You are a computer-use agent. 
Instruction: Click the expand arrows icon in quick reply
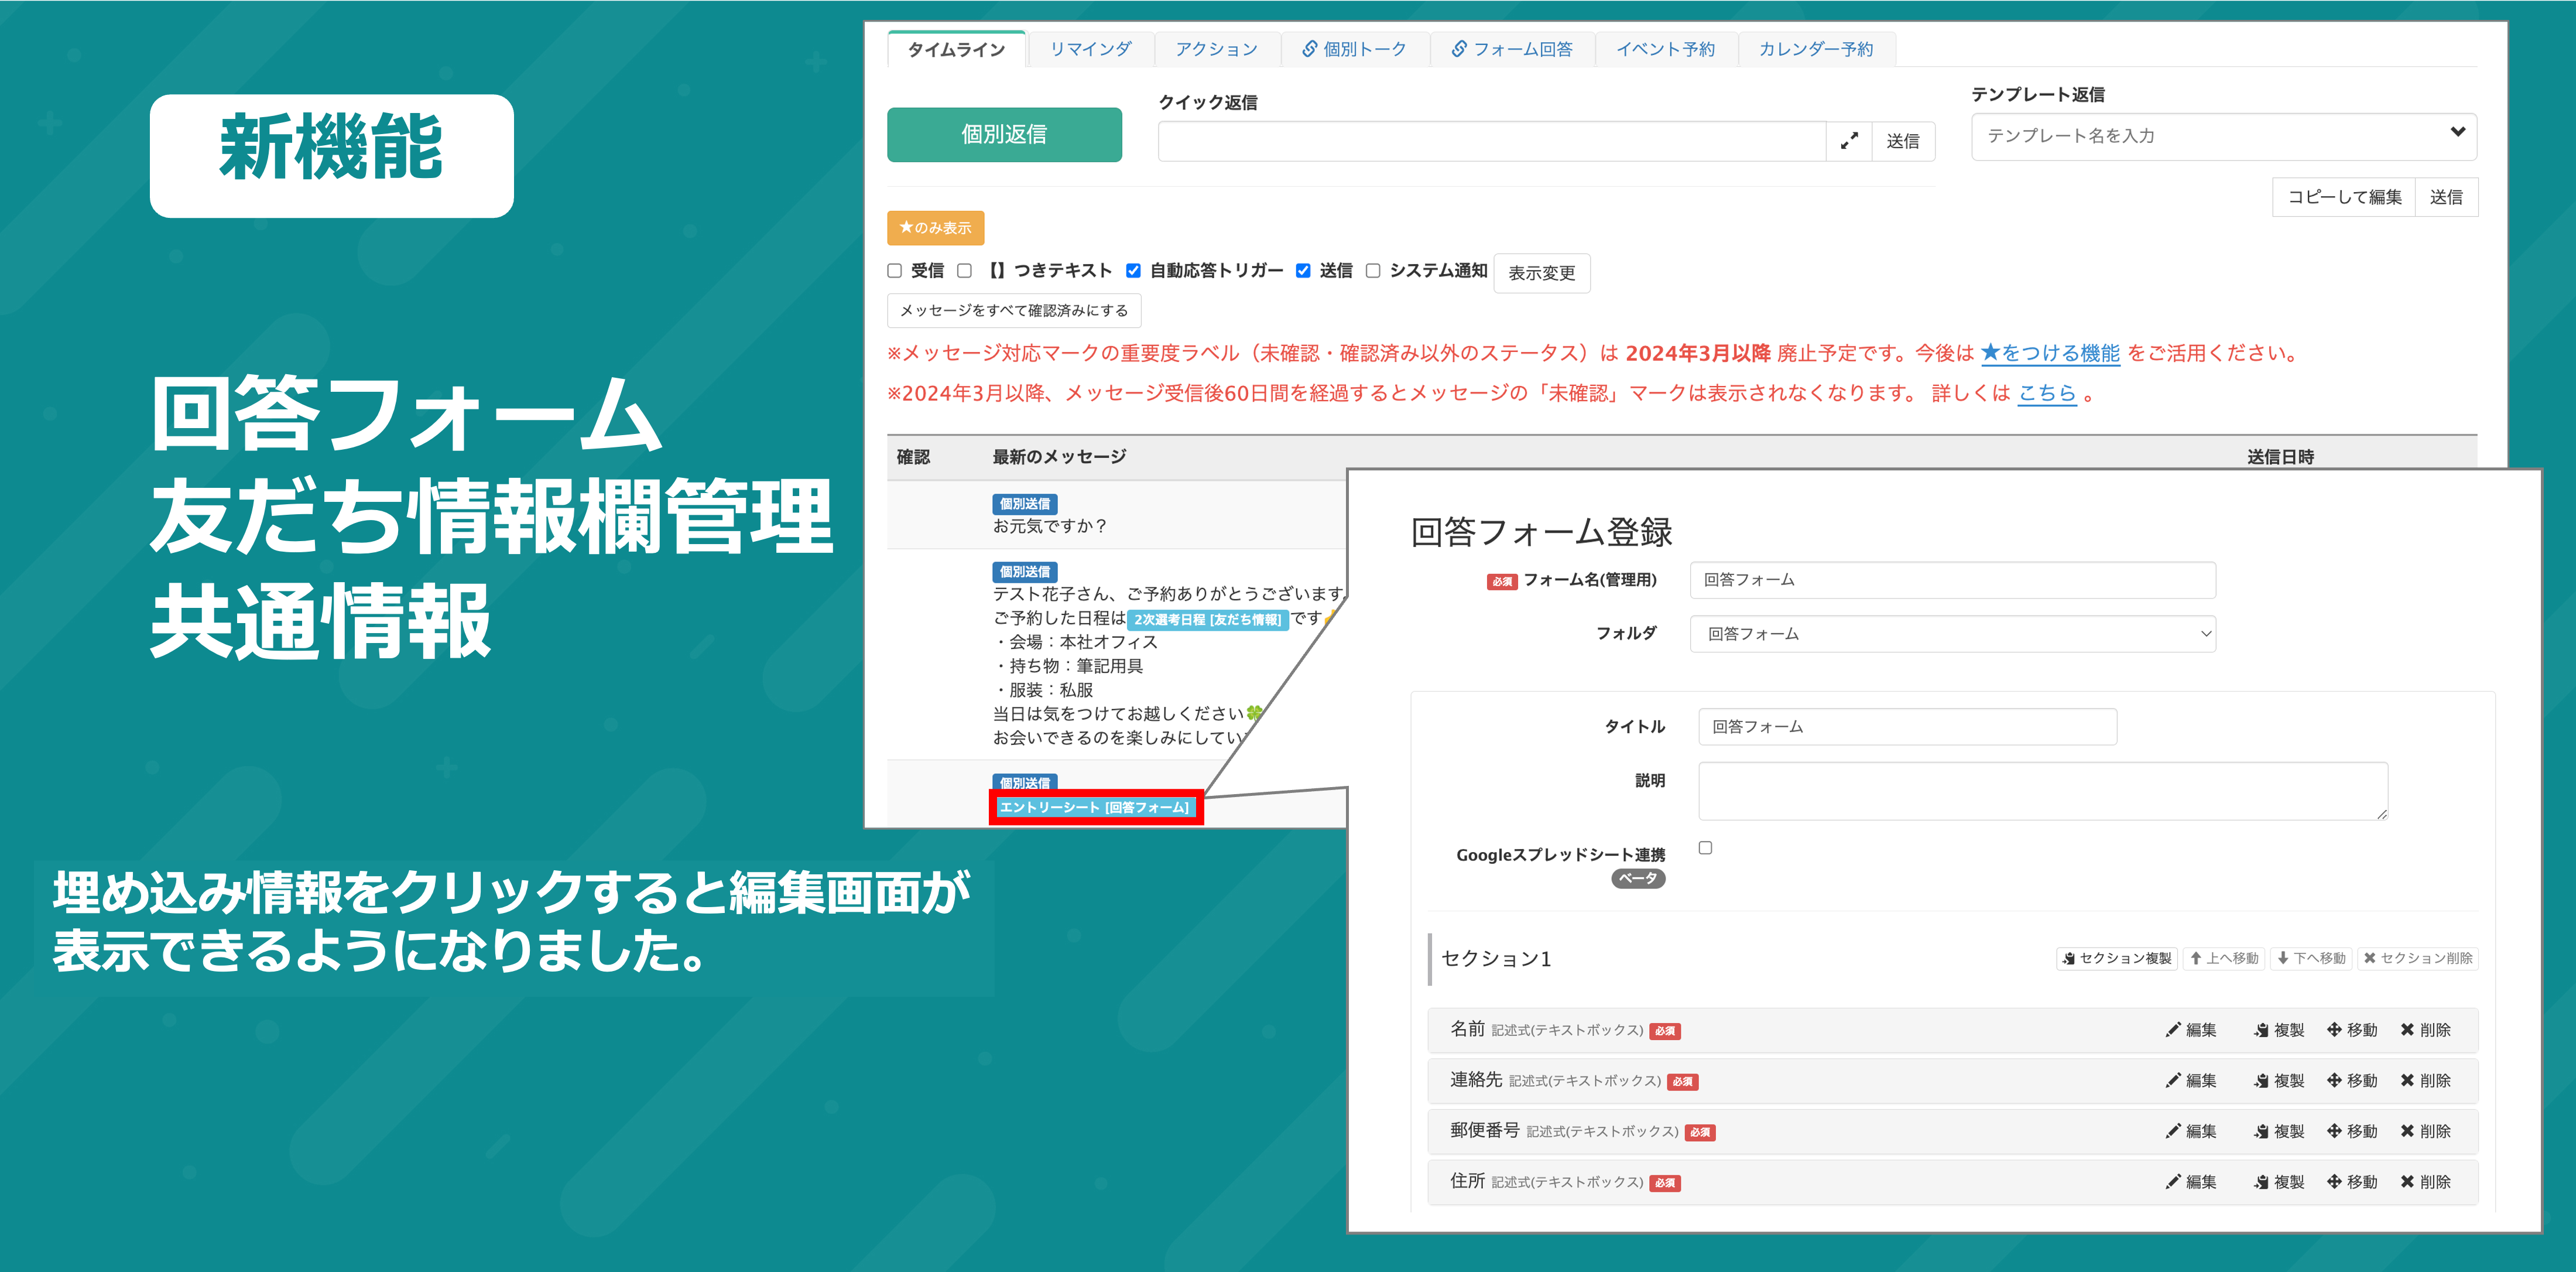click(1849, 141)
